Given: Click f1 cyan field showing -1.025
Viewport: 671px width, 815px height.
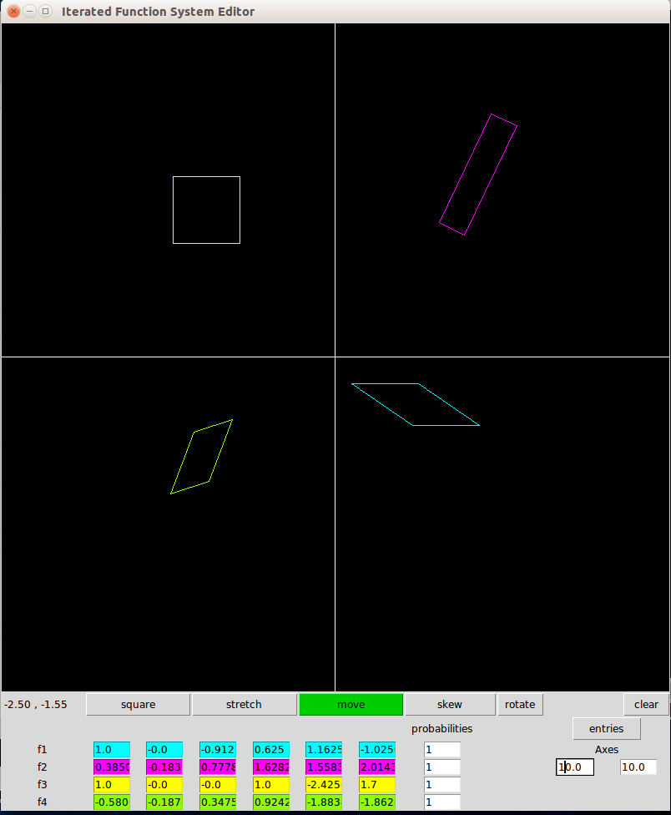Looking at the screenshot, I should coord(376,750).
